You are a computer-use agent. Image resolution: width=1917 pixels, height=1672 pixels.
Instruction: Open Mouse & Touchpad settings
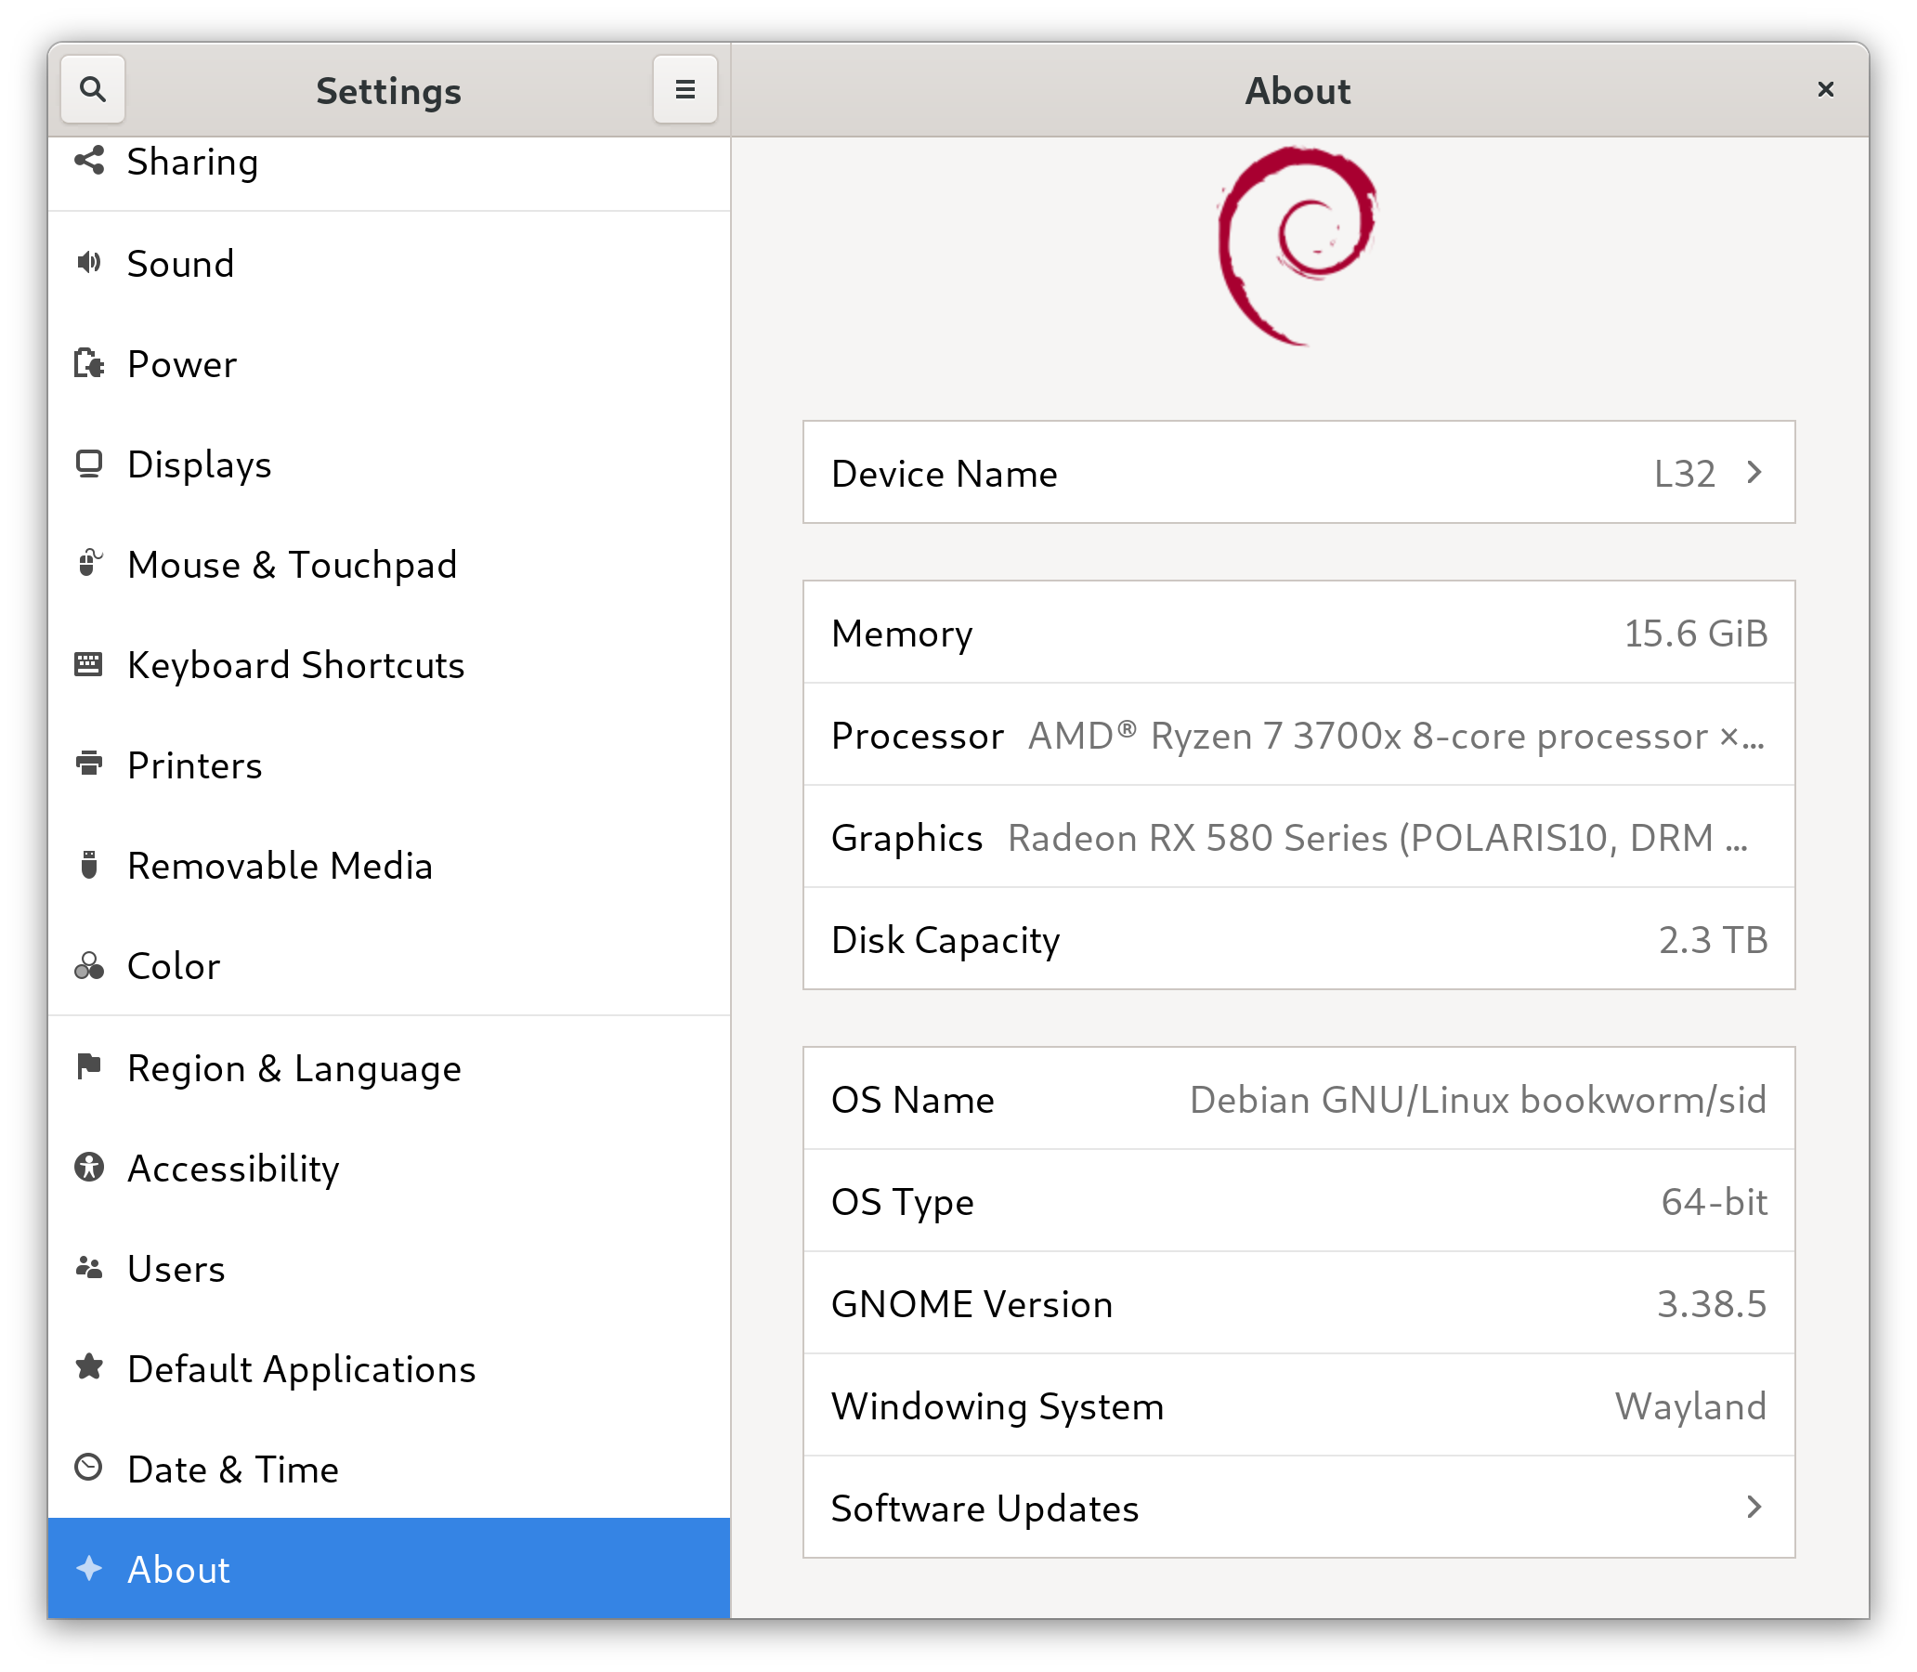(289, 564)
